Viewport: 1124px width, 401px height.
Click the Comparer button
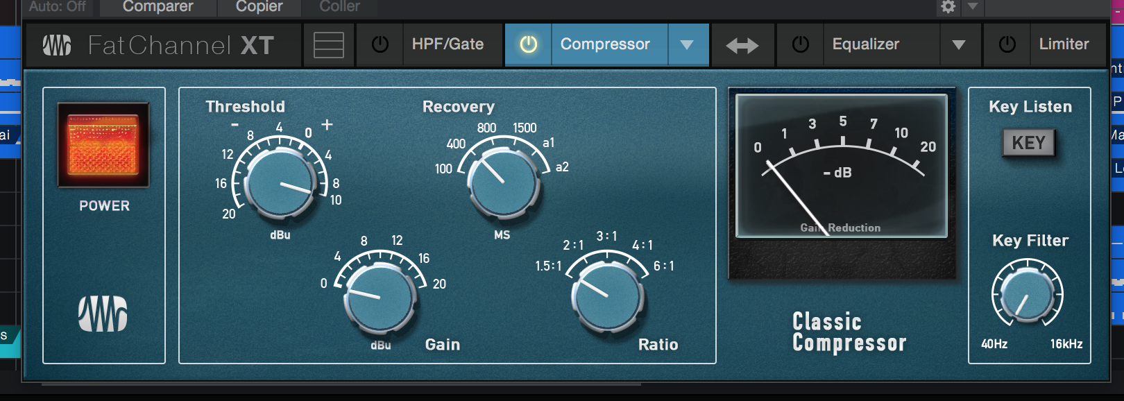158,7
